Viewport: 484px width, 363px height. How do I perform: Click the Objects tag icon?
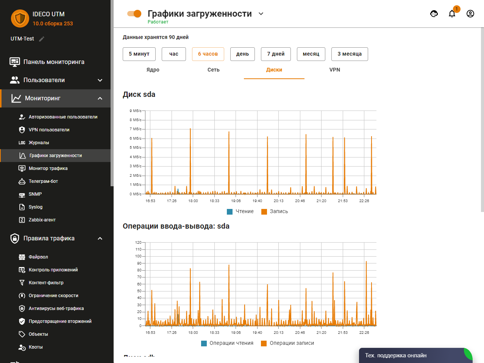coord(22,334)
